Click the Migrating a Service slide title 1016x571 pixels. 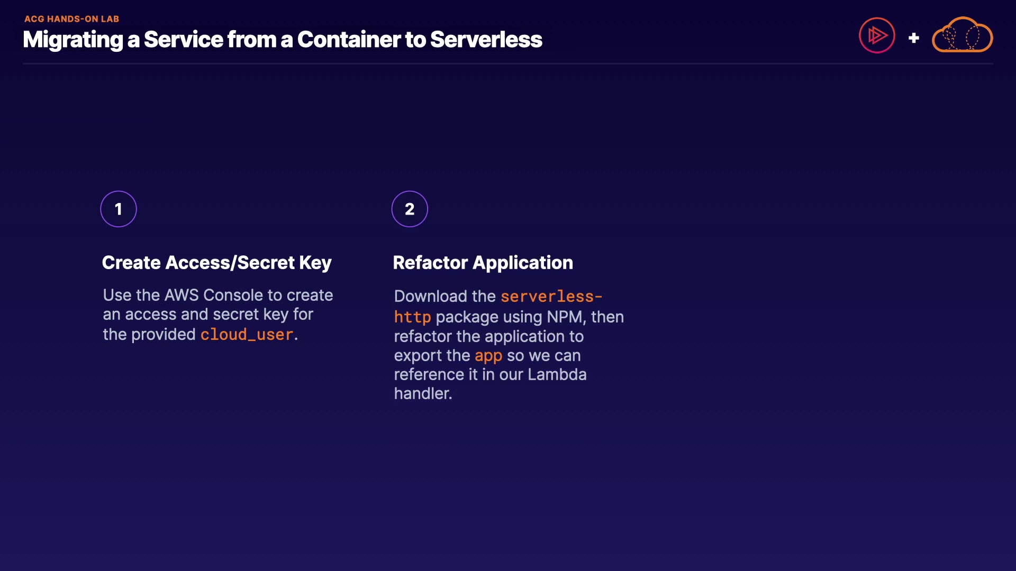[x=282, y=40]
